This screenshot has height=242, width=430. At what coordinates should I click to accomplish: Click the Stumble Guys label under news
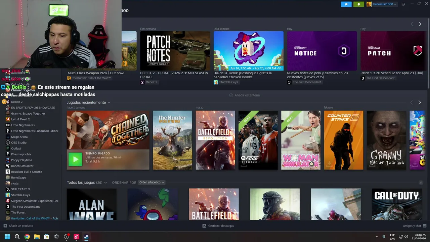[228, 82]
